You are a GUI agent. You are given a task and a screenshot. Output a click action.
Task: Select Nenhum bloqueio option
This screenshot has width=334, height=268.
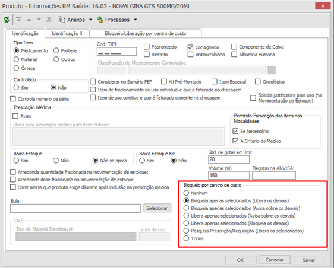pyautogui.click(x=186, y=193)
